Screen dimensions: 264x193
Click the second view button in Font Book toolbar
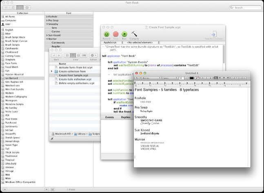(13, 8)
